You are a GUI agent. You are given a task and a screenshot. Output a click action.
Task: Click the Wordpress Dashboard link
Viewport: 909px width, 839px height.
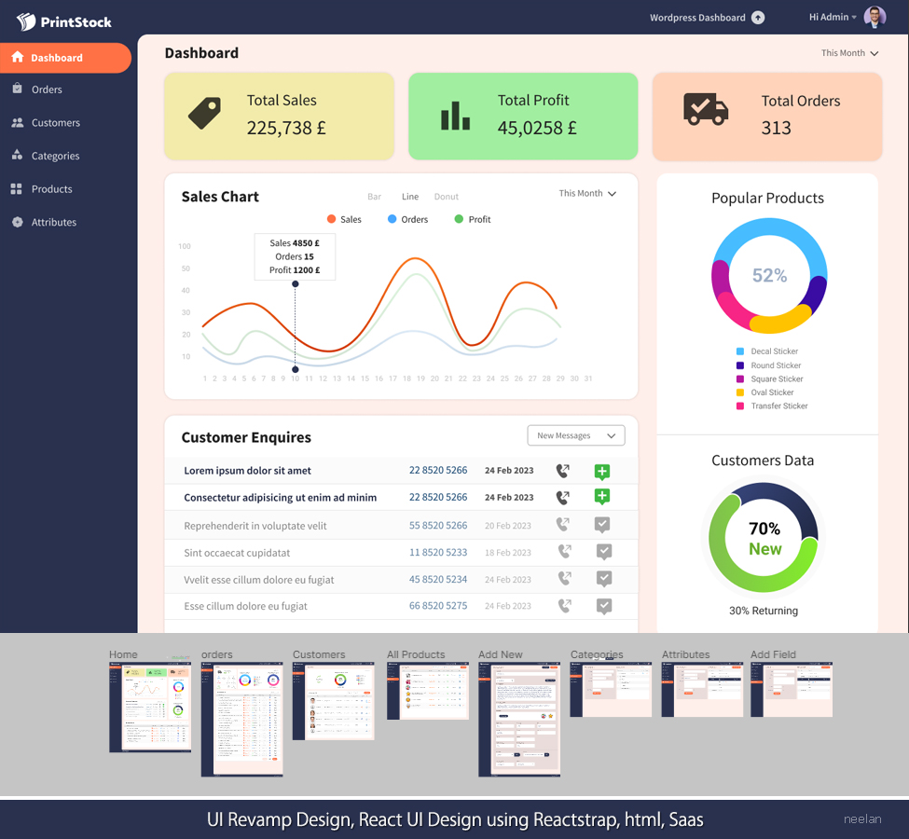(x=697, y=18)
